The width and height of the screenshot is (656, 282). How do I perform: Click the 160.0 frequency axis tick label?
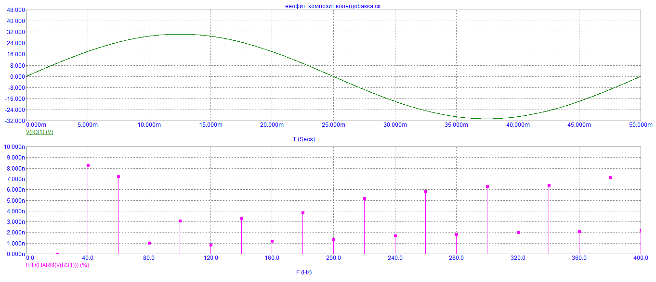pos(272,258)
